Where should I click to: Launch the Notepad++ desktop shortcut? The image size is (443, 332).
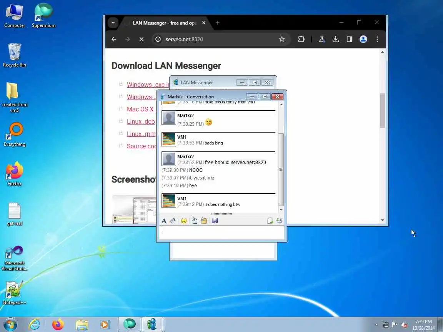14,293
